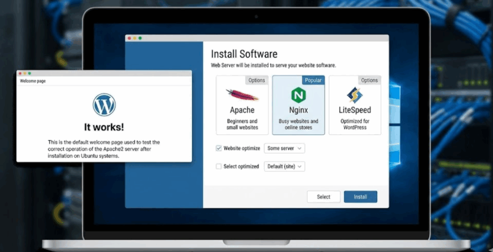
Task: Click the LiteSpeed lightning logo
Action: point(355,95)
